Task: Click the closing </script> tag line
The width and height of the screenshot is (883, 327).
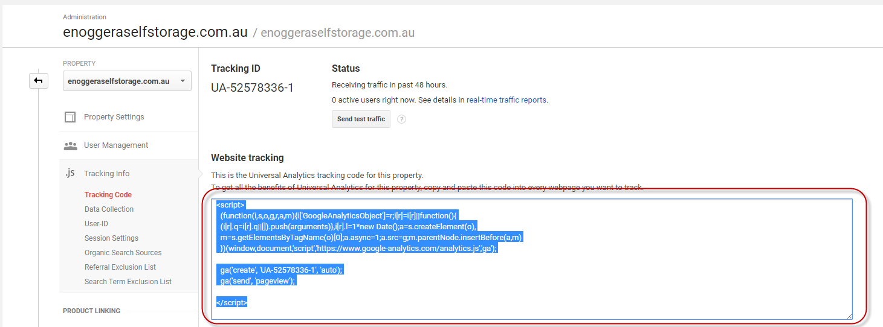Action: pyautogui.click(x=232, y=303)
